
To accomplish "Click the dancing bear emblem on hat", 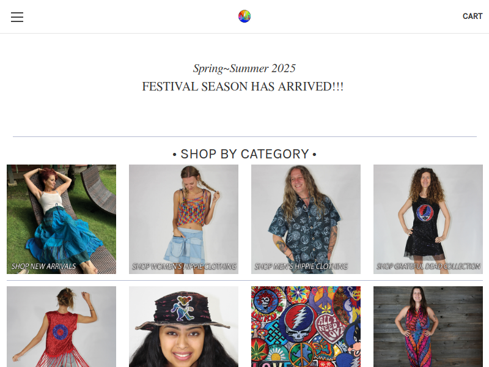I will tap(180, 308).
